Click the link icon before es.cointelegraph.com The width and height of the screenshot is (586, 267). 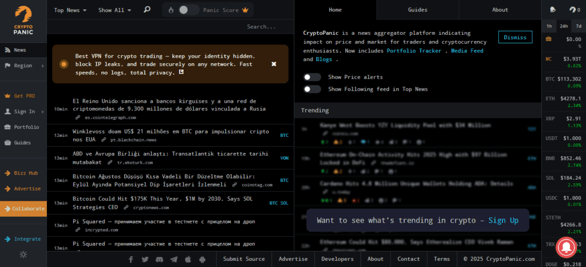(x=78, y=118)
